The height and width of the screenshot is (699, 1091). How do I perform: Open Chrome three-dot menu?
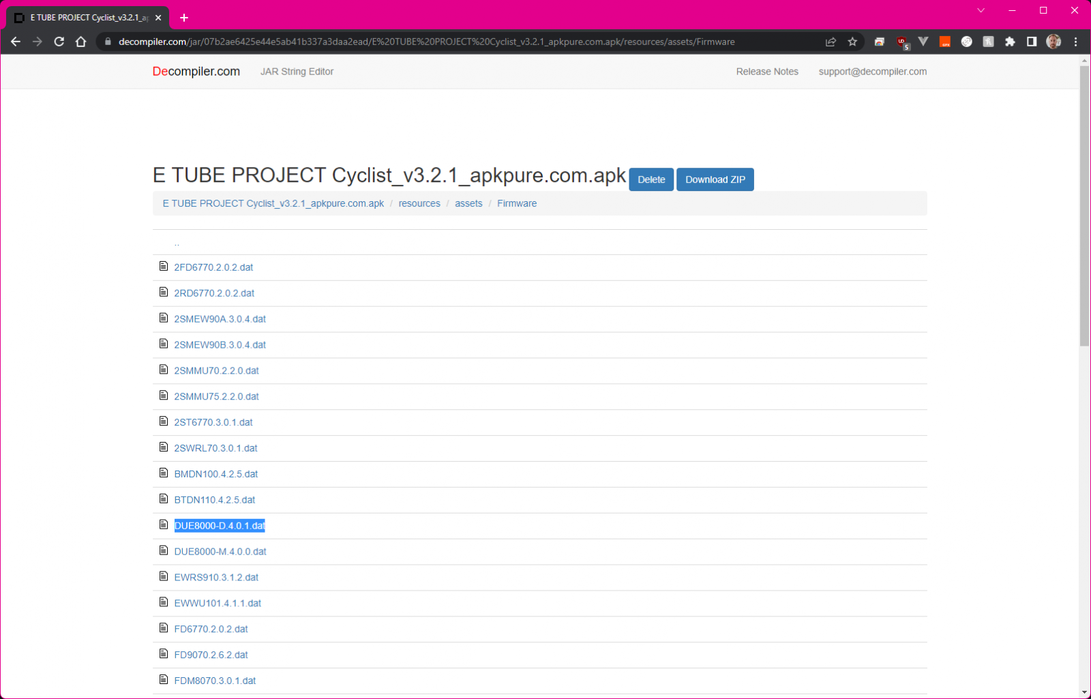(x=1075, y=42)
